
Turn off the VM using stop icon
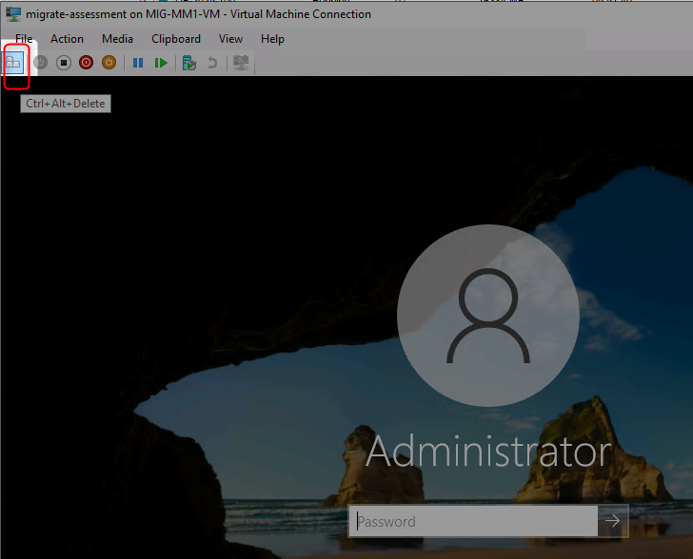pos(64,63)
